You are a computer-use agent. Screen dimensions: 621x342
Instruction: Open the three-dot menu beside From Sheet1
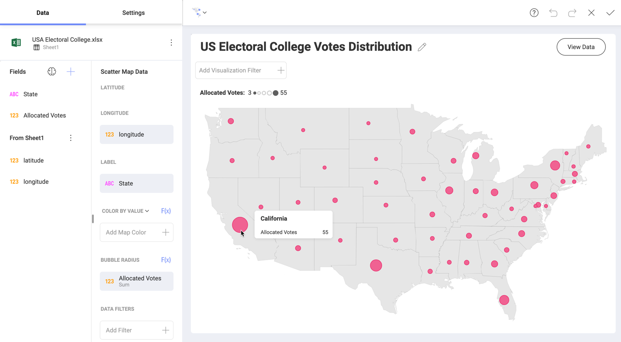(71, 137)
